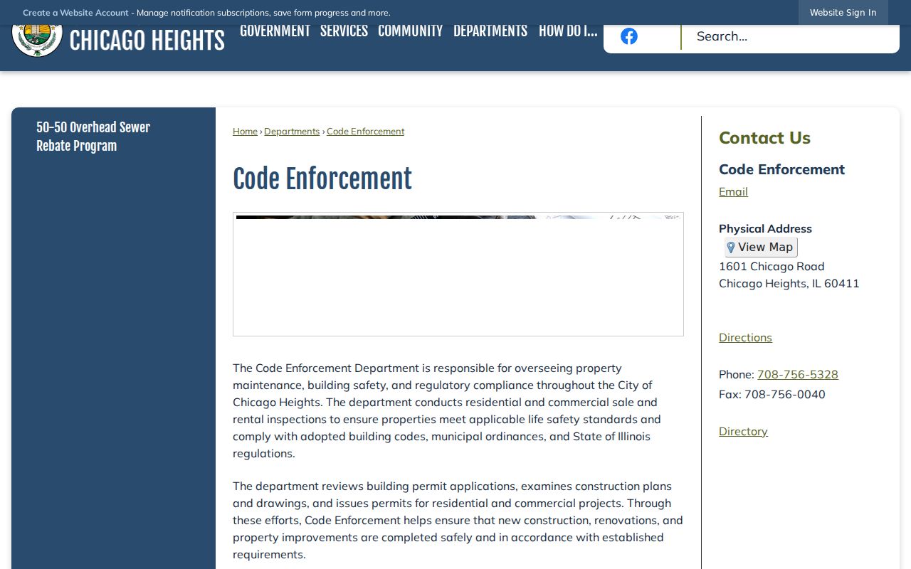
Task: Click the Chicago Heights city seal logo
Action: click(x=37, y=41)
